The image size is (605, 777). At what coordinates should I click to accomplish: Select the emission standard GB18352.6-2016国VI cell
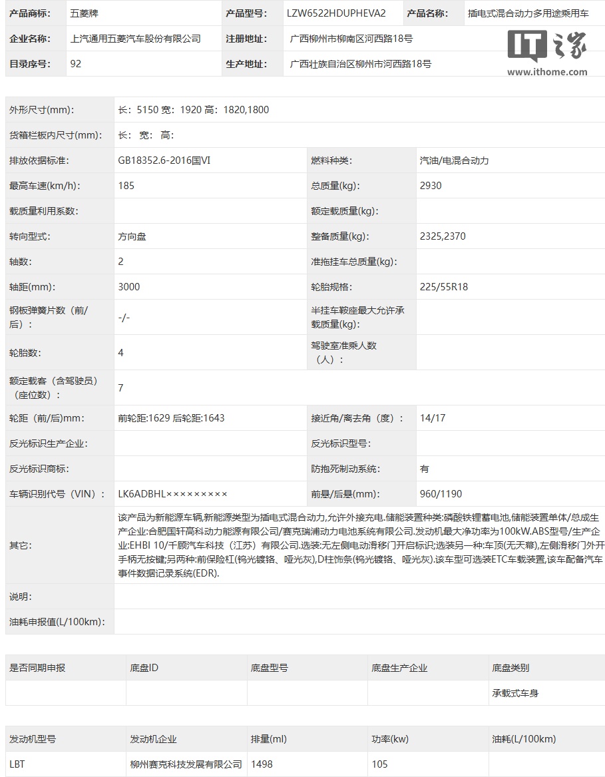210,160
